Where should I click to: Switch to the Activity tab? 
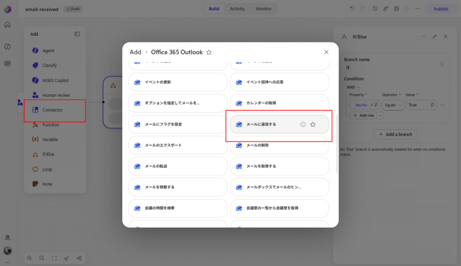237,9
